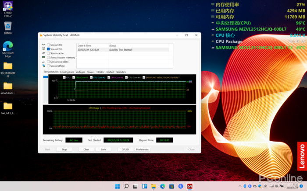Select the Stability Test: Started log row

[123, 50]
